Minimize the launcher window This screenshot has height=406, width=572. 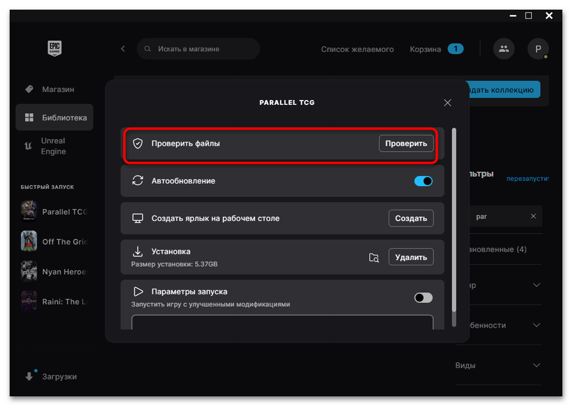click(513, 16)
